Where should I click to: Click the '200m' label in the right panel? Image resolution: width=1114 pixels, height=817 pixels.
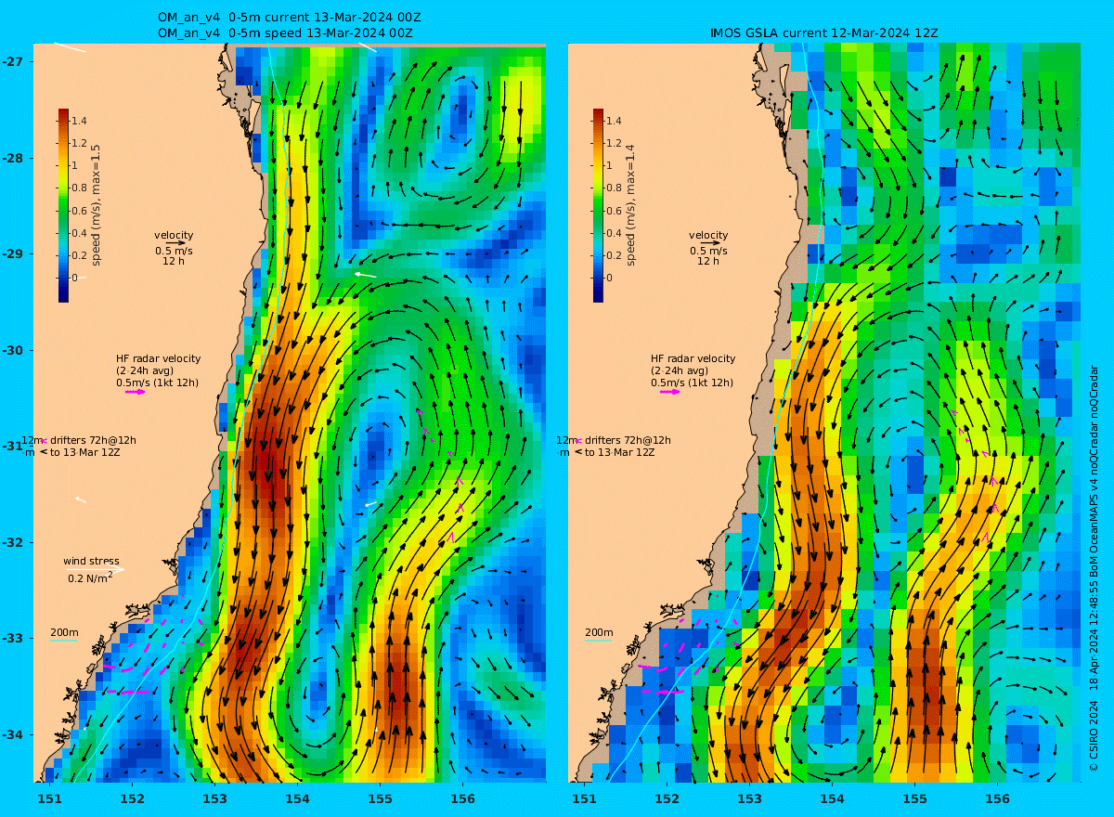click(599, 632)
